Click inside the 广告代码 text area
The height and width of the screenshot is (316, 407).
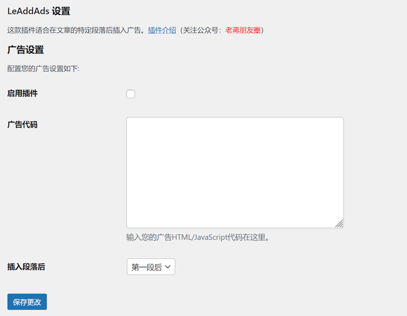click(x=235, y=172)
